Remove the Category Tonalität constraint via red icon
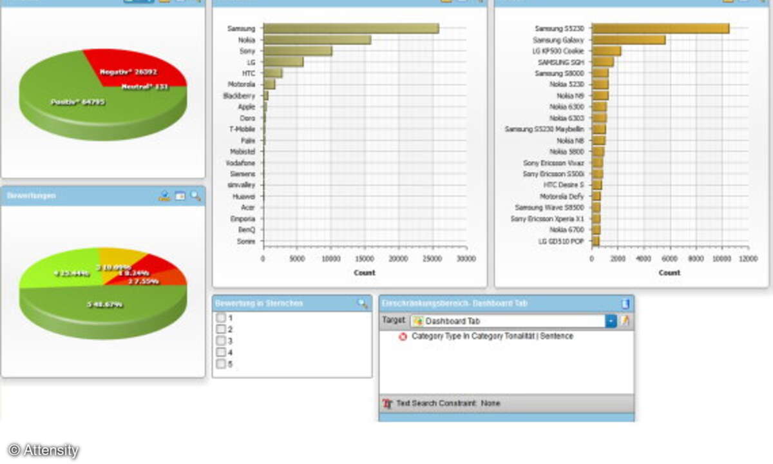The image size is (773, 464). click(x=403, y=336)
